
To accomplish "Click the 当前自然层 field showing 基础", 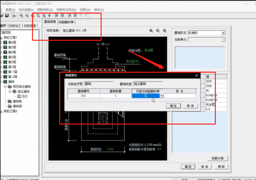I will pyautogui.click(x=99, y=84).
